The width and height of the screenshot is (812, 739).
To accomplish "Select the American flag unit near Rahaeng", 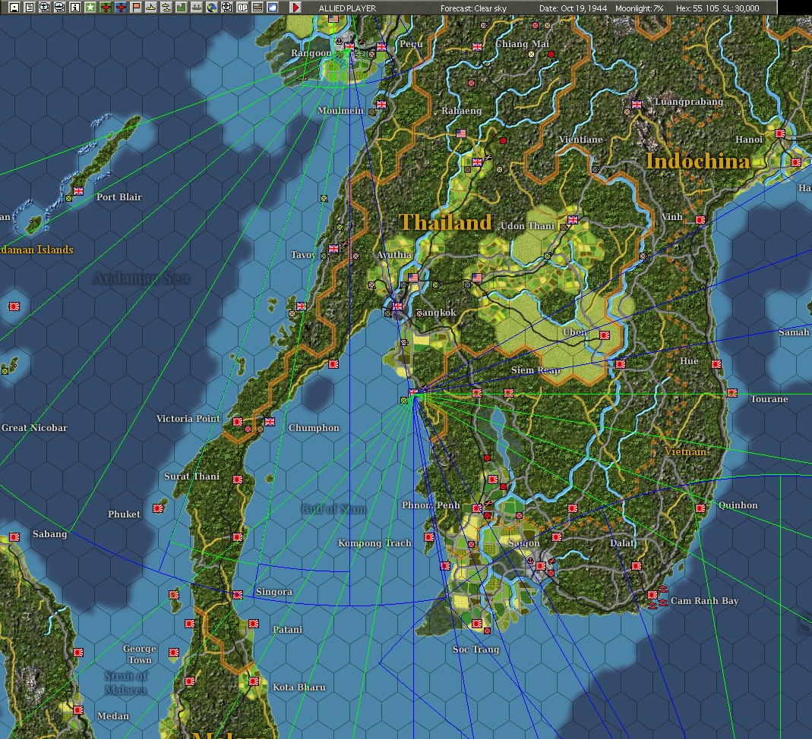I will point(461,133).
